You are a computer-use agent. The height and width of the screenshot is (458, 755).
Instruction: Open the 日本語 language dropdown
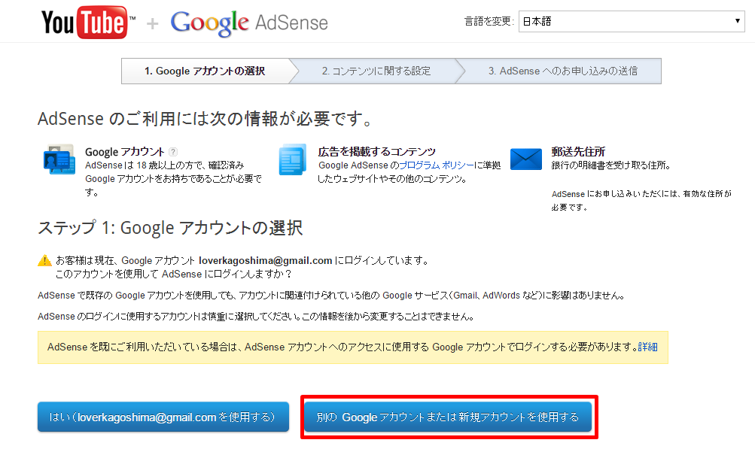coord(632,21)
